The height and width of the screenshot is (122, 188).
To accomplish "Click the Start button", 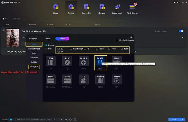I will [x=175, y=119].
